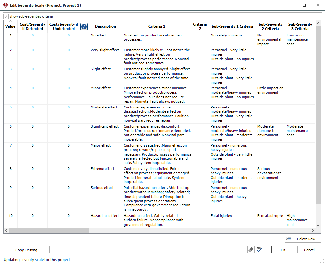Select the Description column header
The height and width of the screenshot is (264, 325).
click(x=105, y=26)
